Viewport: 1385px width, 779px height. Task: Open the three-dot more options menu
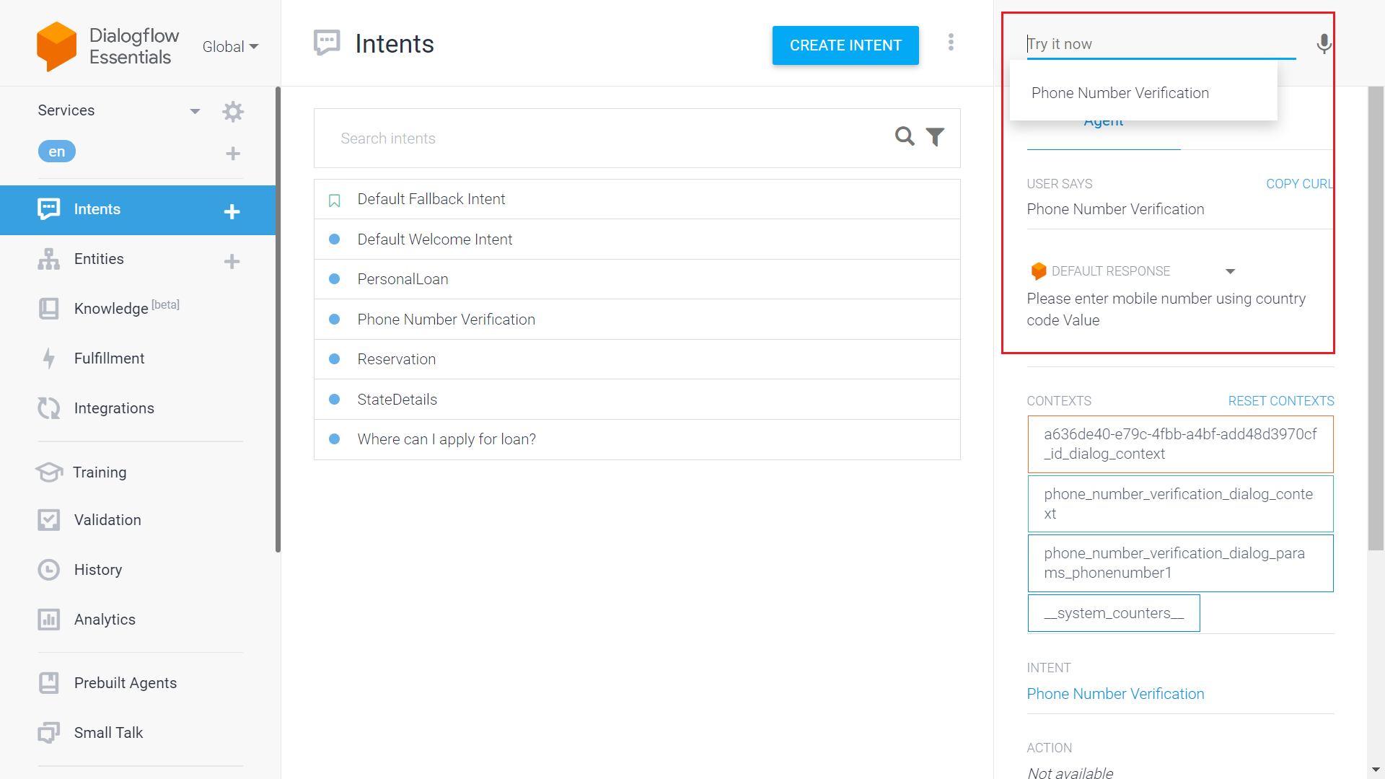coord(951,43)
